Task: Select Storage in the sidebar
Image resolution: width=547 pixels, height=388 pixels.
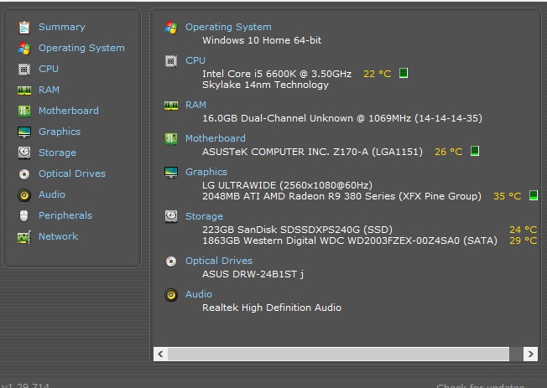Action: coord(57,153)
